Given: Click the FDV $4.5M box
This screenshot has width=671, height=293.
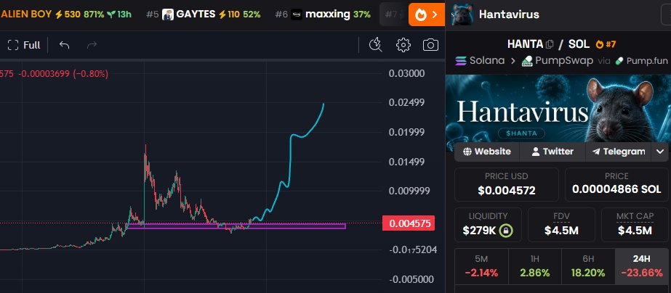Looking at the screenshot, I should (561, 225).
